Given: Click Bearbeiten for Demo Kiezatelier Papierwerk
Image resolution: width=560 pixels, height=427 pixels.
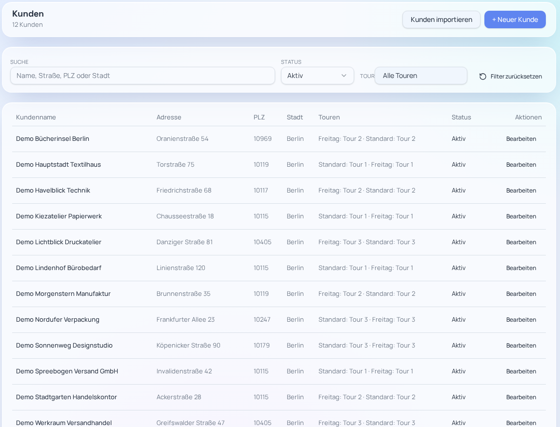Looking at the screenshot, I should click(x=520, y=216).
